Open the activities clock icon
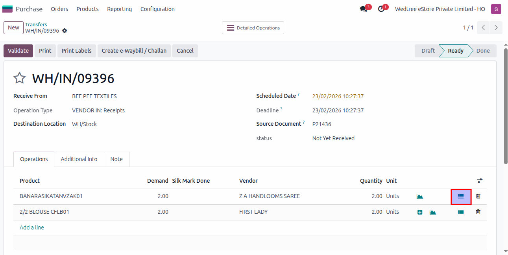508x255 pixels. 381,9
